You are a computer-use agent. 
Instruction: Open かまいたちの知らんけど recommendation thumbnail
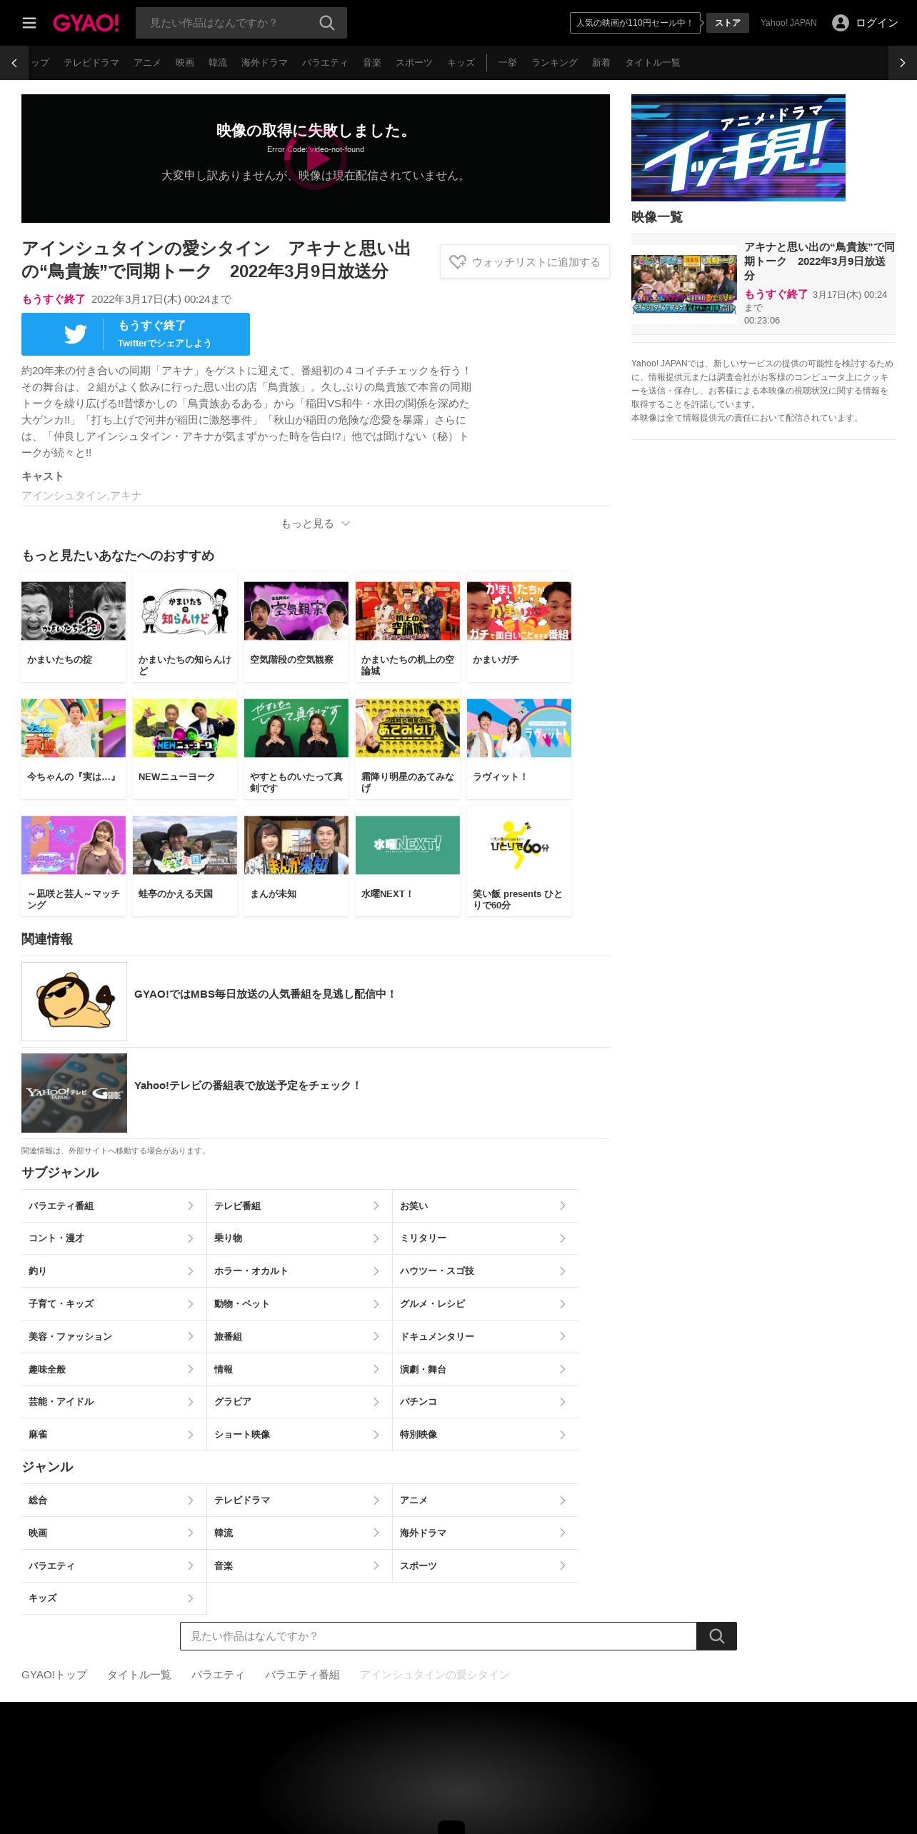185,611
